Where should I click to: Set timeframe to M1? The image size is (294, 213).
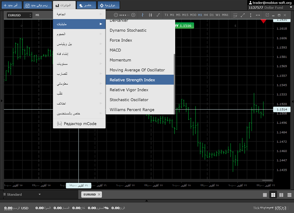[x=172, y=15]
